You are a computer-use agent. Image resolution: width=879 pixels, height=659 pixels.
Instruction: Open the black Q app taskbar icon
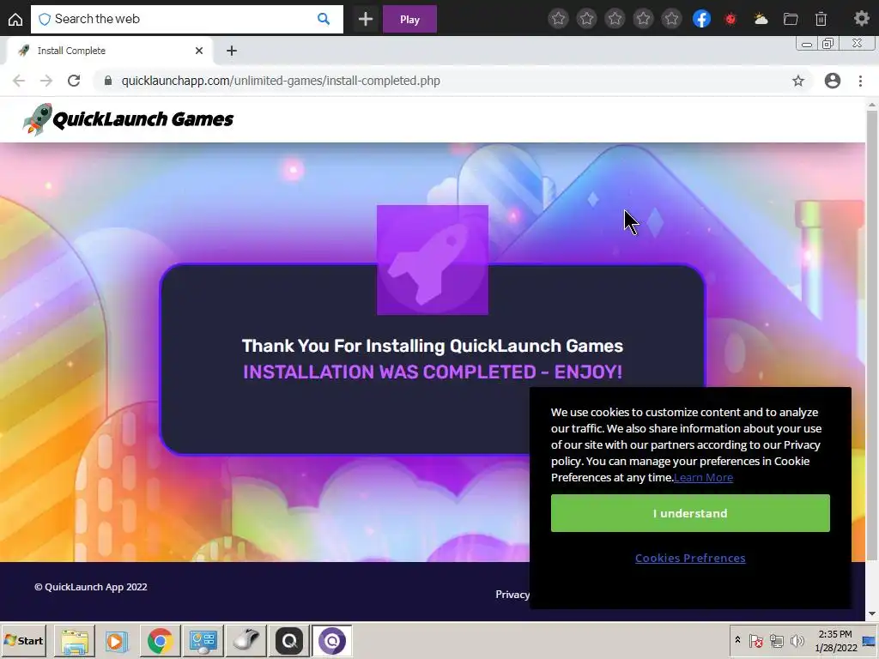click(289, 640)
